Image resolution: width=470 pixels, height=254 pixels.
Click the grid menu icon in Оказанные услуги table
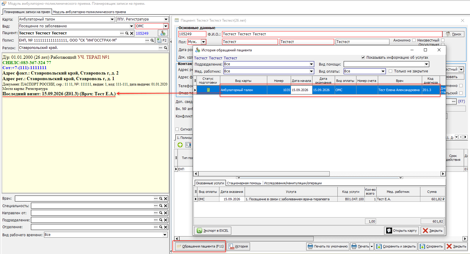[196, 192]
